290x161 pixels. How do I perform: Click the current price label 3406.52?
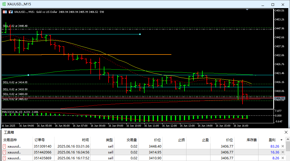click(x=279, y=98)
